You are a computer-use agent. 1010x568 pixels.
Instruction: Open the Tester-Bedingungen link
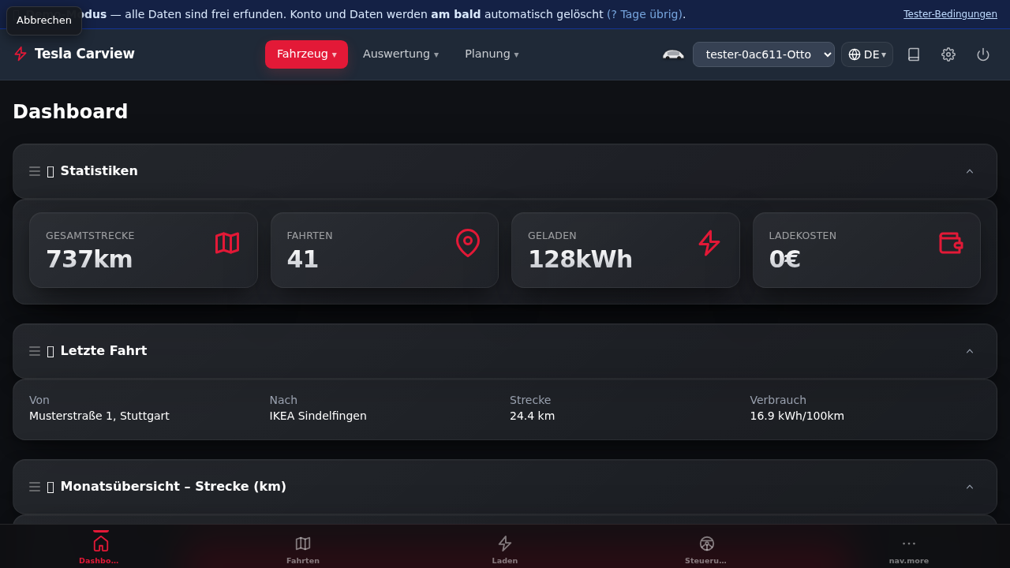(950, 14)
